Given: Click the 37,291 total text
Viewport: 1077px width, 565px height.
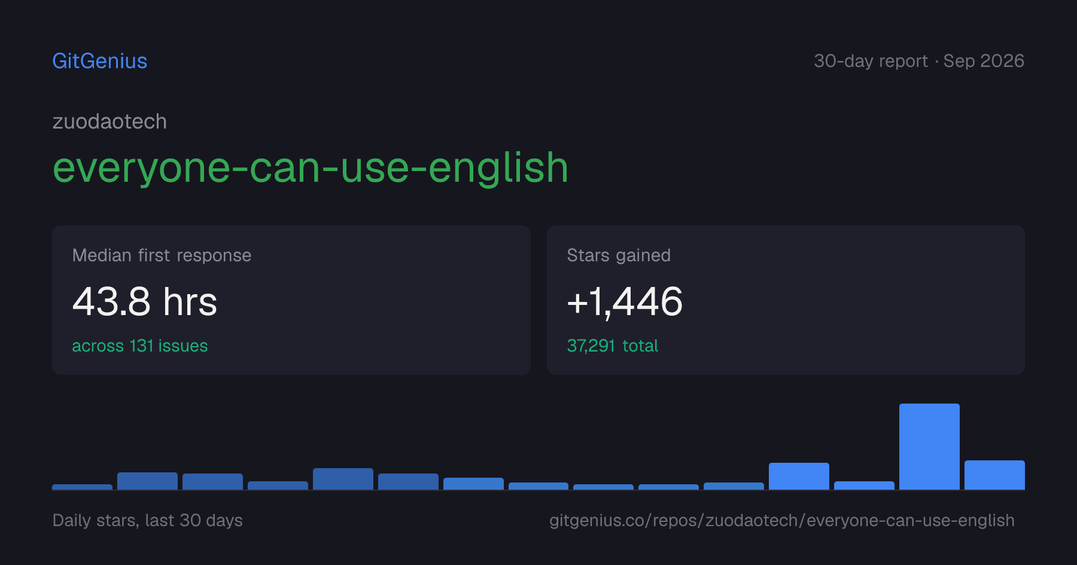Looking at the screenshot, I should pos(612,346).
